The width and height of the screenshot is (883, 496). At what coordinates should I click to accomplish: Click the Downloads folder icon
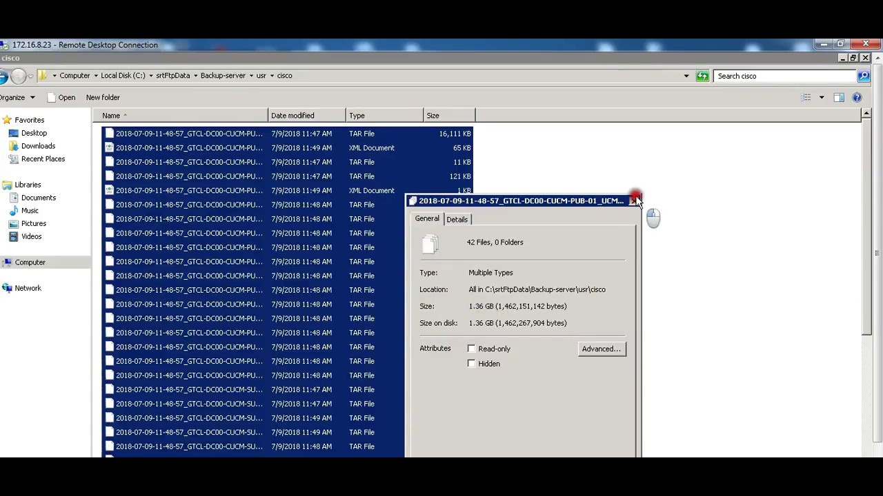13,146
